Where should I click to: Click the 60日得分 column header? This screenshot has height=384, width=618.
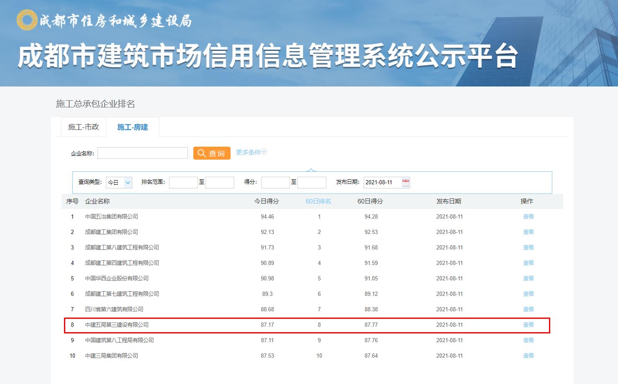coord(370,201)
